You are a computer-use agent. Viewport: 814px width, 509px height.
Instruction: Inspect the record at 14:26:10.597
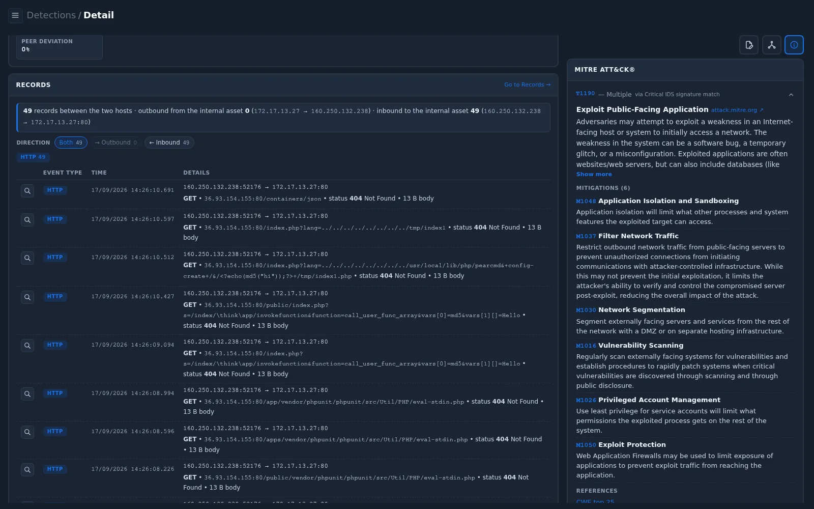click(x=27, y=220)
